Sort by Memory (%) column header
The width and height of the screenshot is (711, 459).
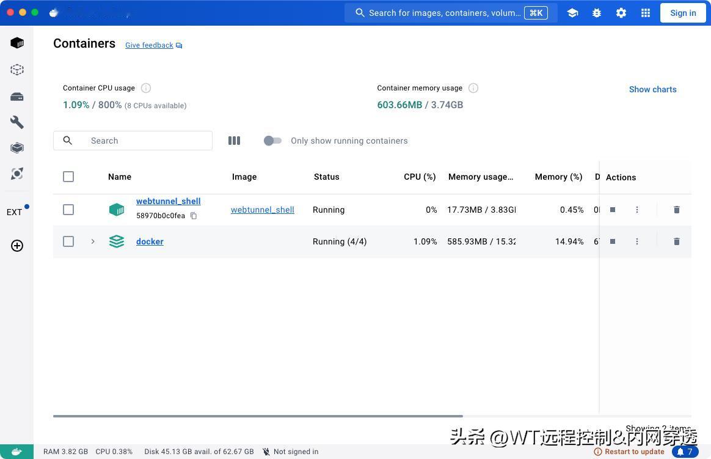point(559,177)
